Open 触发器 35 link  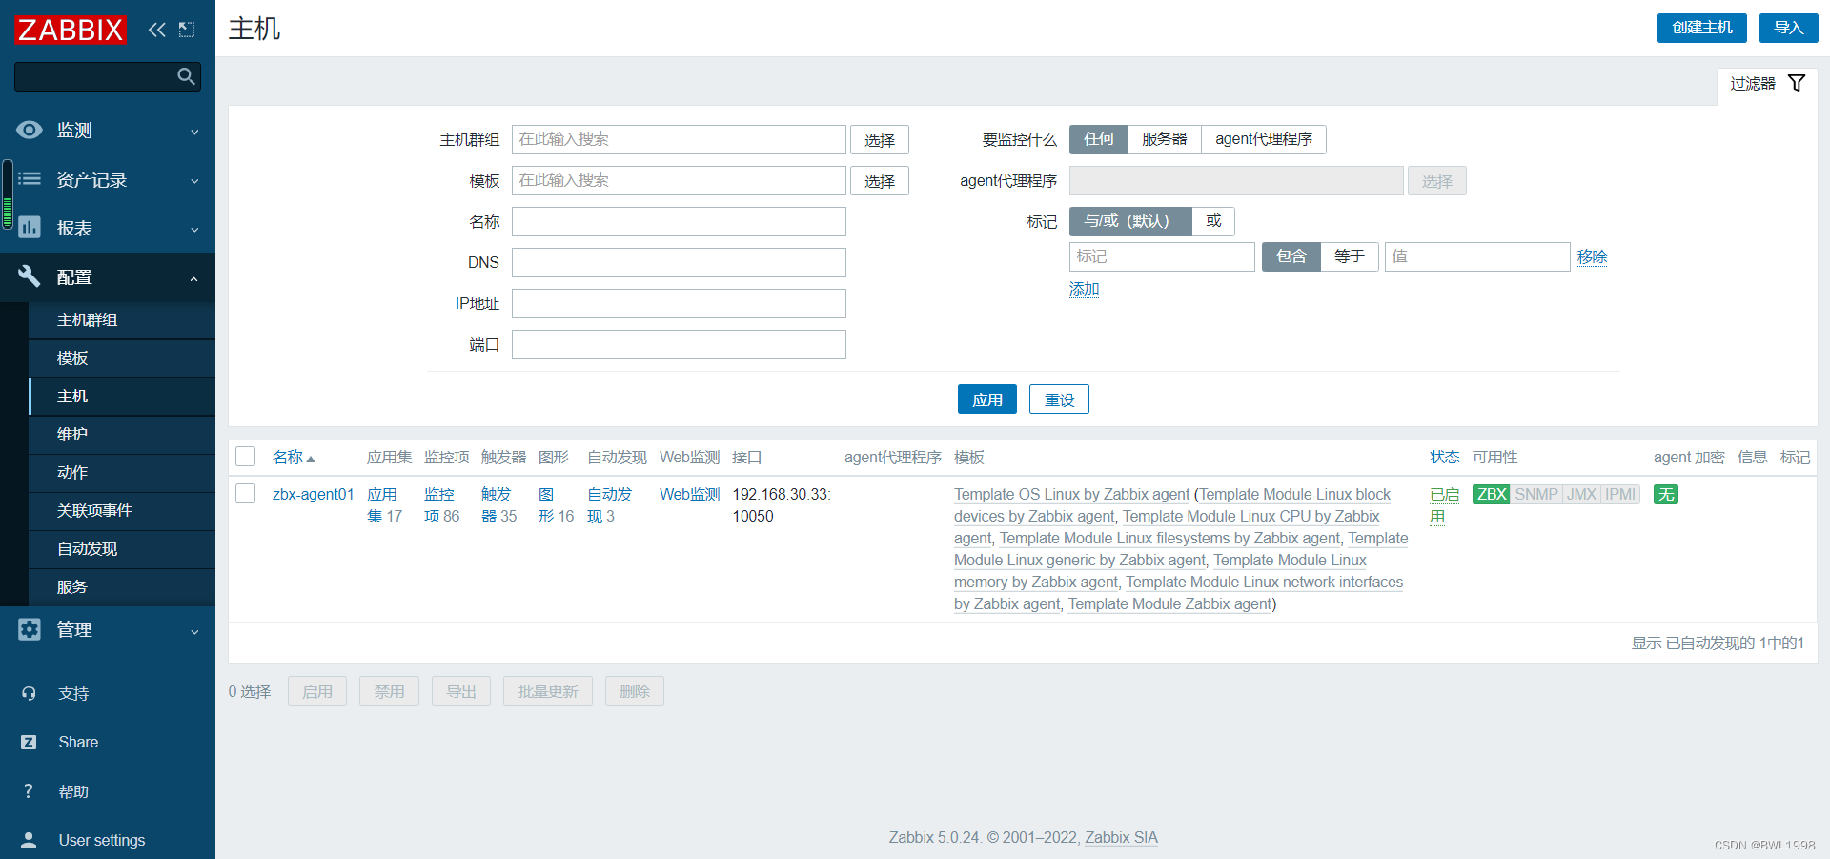point(498,505)
